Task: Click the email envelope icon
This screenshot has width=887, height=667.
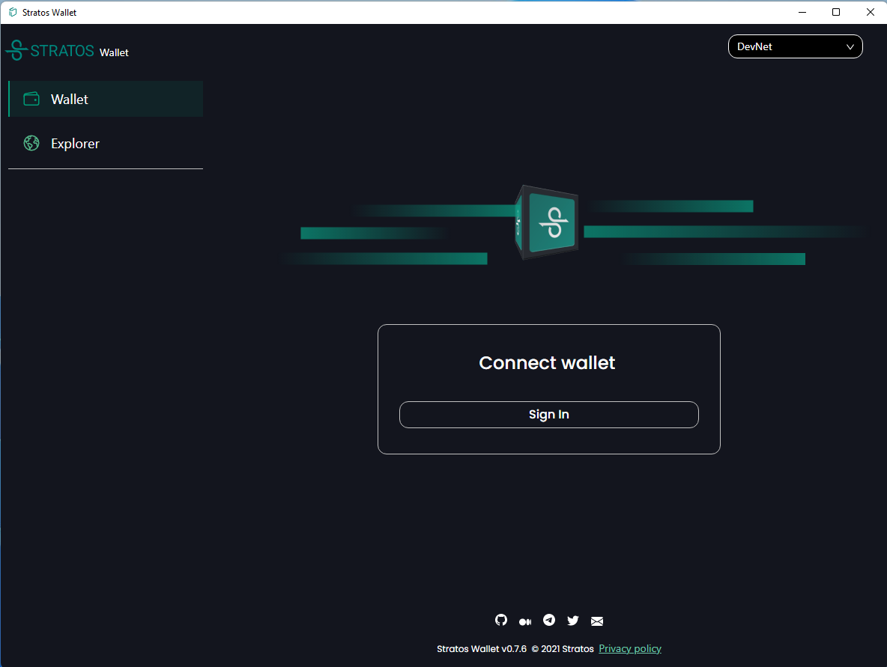Action: click(597, 621)
